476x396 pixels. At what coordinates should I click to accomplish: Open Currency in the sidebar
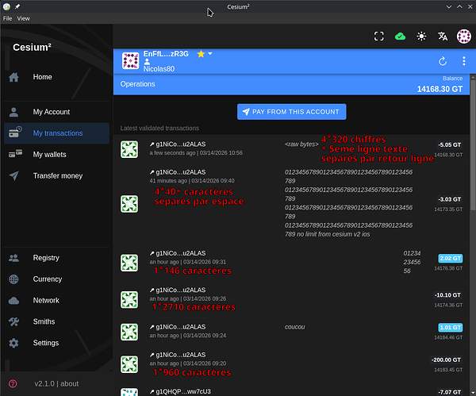click(x=57, y=279)
